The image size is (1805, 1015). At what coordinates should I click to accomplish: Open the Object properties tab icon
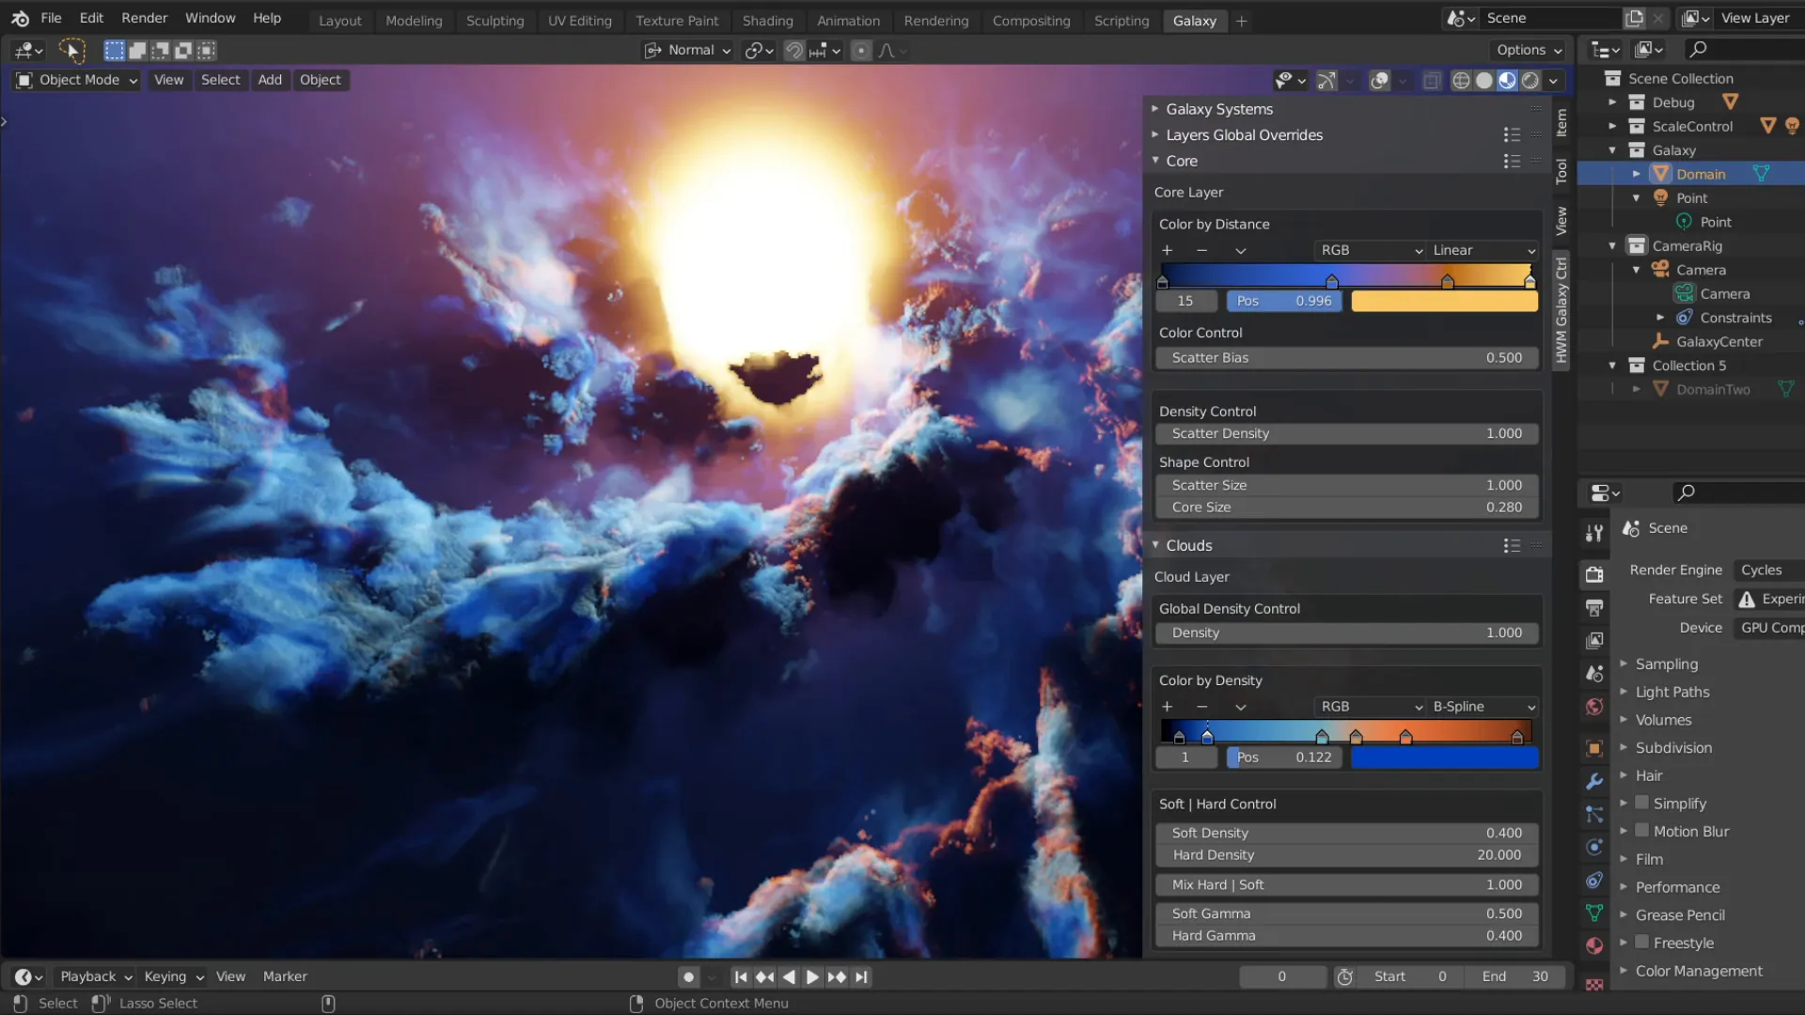pyautogui.click(x=1594, y=749)
